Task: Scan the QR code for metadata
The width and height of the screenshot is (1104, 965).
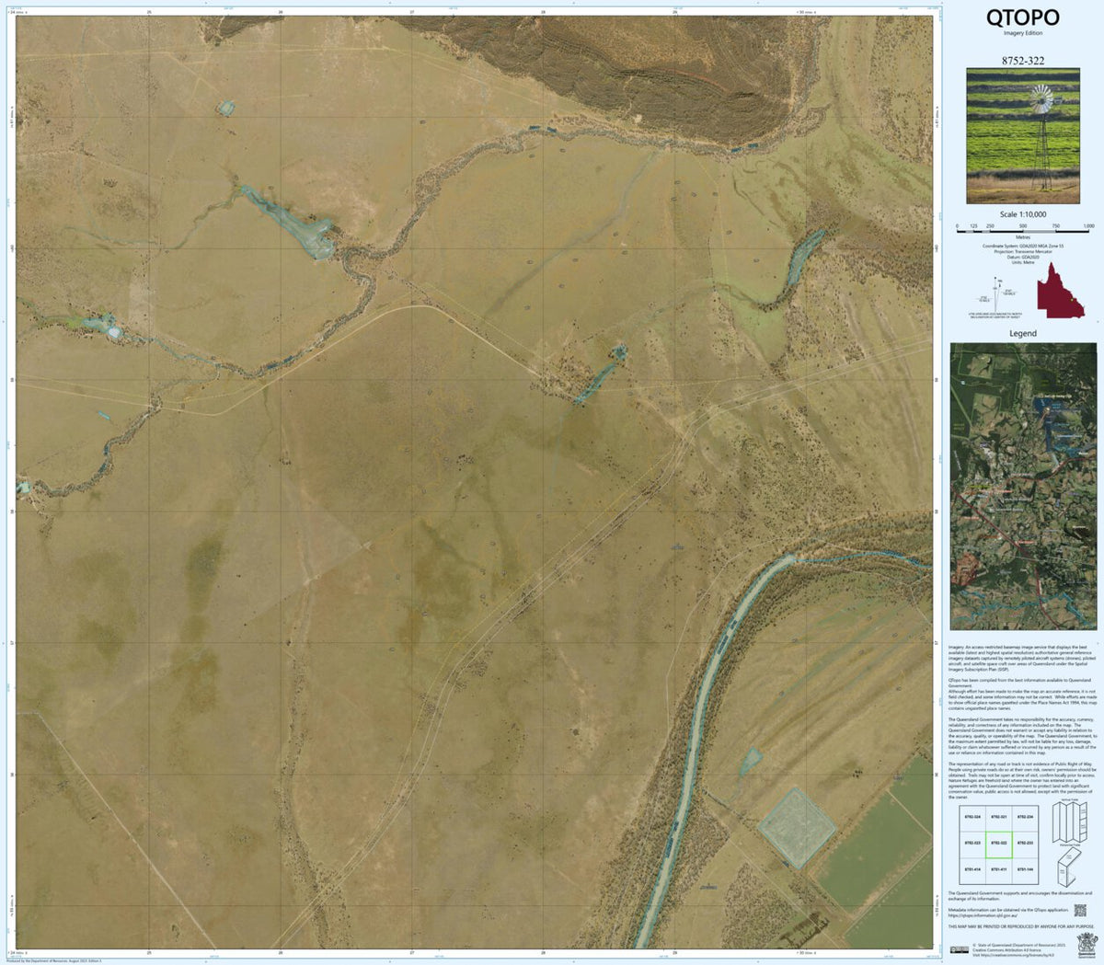Action: 1080,911
